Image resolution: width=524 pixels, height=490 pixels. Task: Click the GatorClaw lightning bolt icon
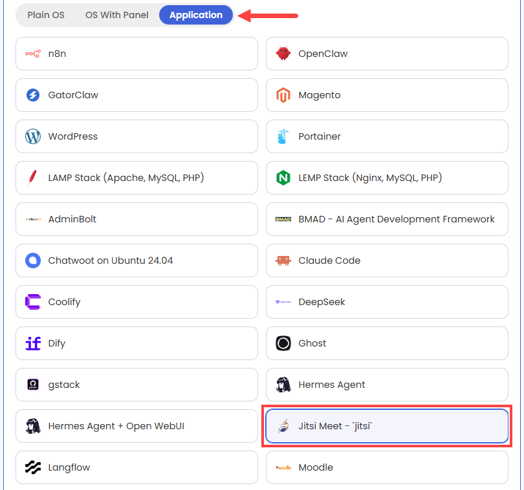tap(33, 95)
